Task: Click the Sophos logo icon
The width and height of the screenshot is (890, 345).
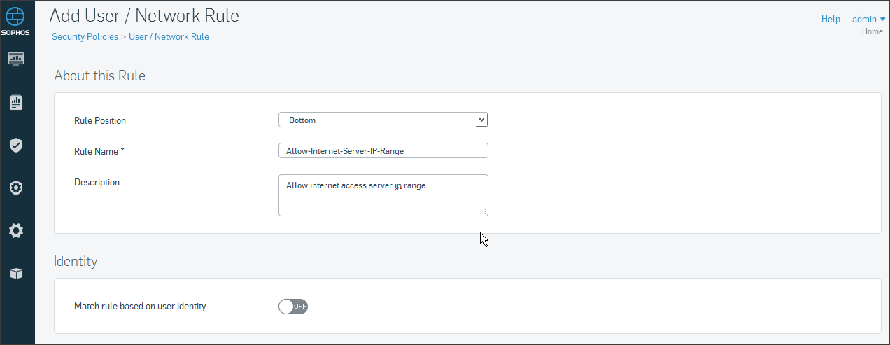Action: (x=17, y=21)
